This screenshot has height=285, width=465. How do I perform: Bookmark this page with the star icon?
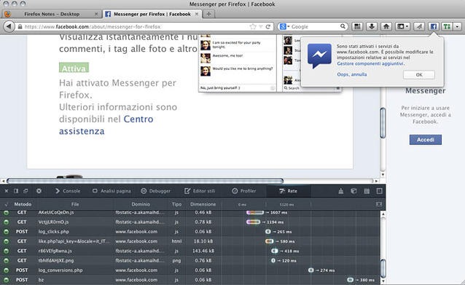tap(253, 27)
